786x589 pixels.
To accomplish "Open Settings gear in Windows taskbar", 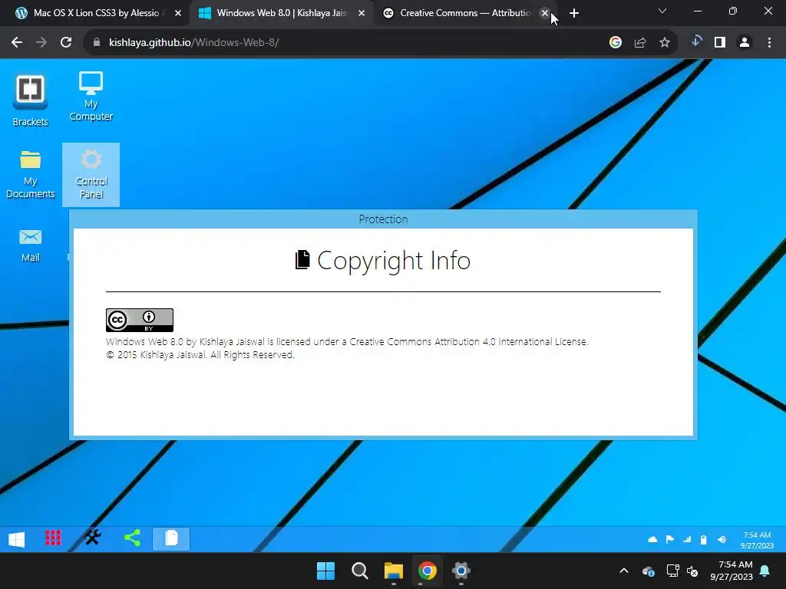I will (461, 571).
